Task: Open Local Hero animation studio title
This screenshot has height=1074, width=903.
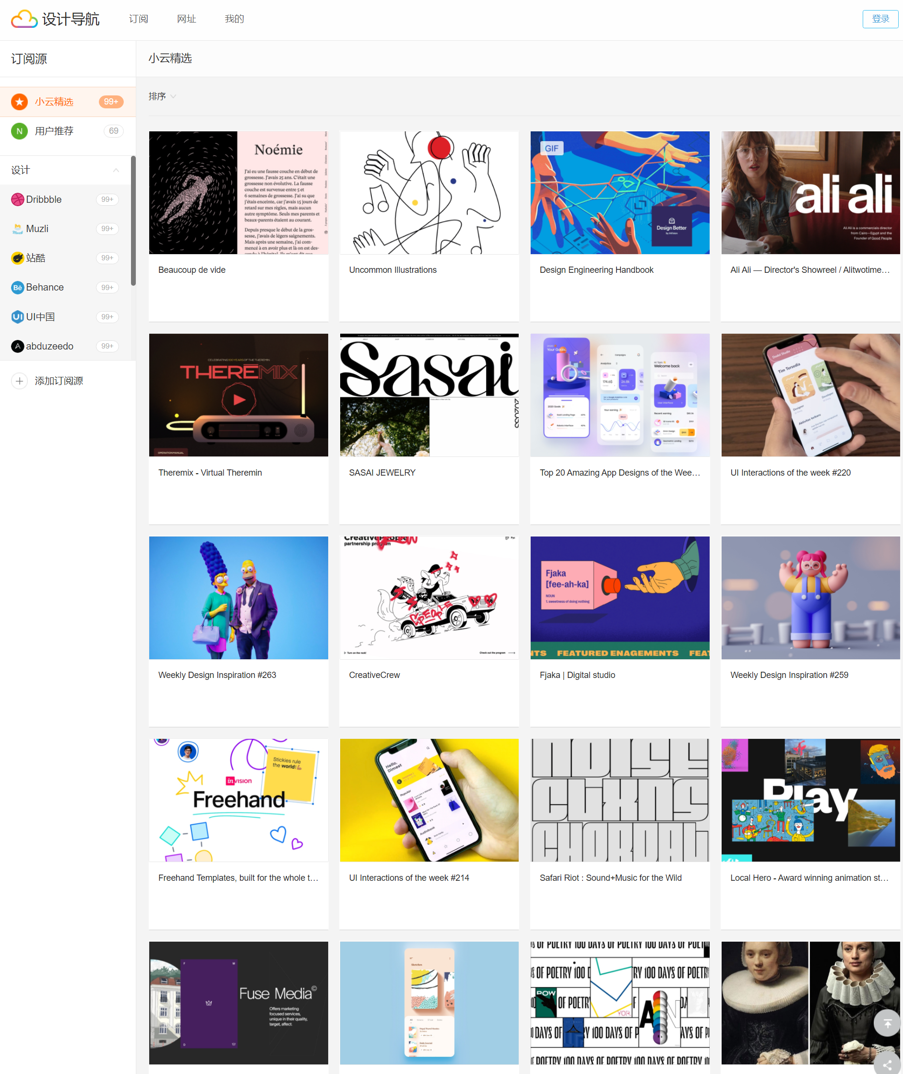Action: coord(809,877)
